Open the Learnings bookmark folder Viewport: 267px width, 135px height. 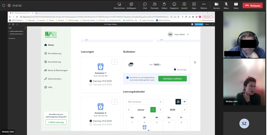tap(41, 20)
